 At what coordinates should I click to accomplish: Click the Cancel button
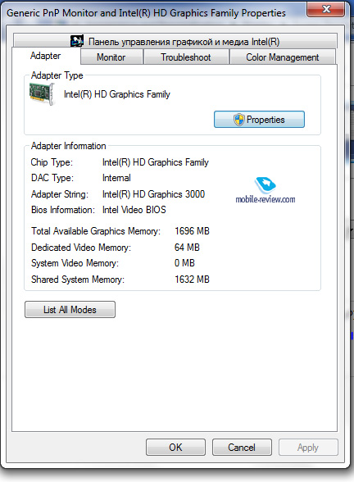[242, 448]
